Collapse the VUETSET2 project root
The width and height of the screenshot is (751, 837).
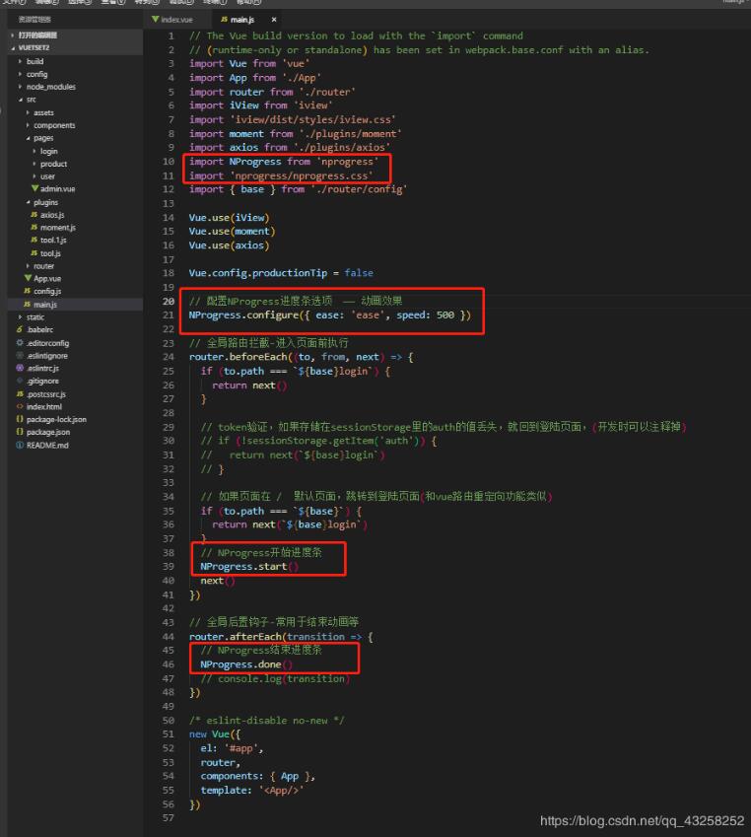(13, 48)
